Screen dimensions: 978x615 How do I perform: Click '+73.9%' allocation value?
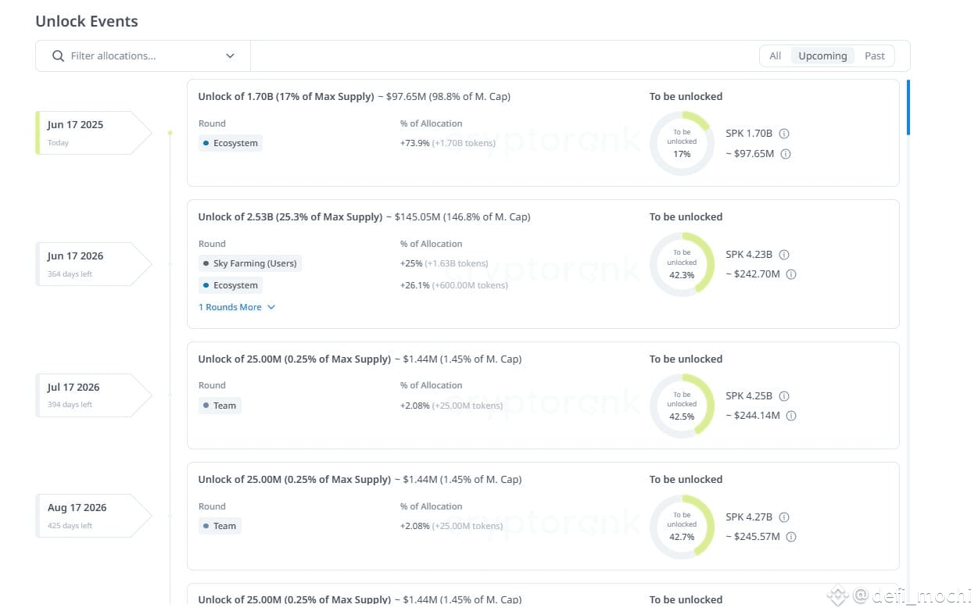pos(414,143)
